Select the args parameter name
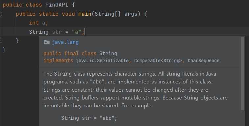 [131, 14]
